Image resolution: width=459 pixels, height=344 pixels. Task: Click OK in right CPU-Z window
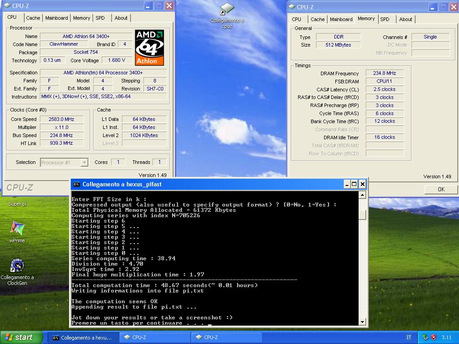pyautogui.click(x=441, y=189)
